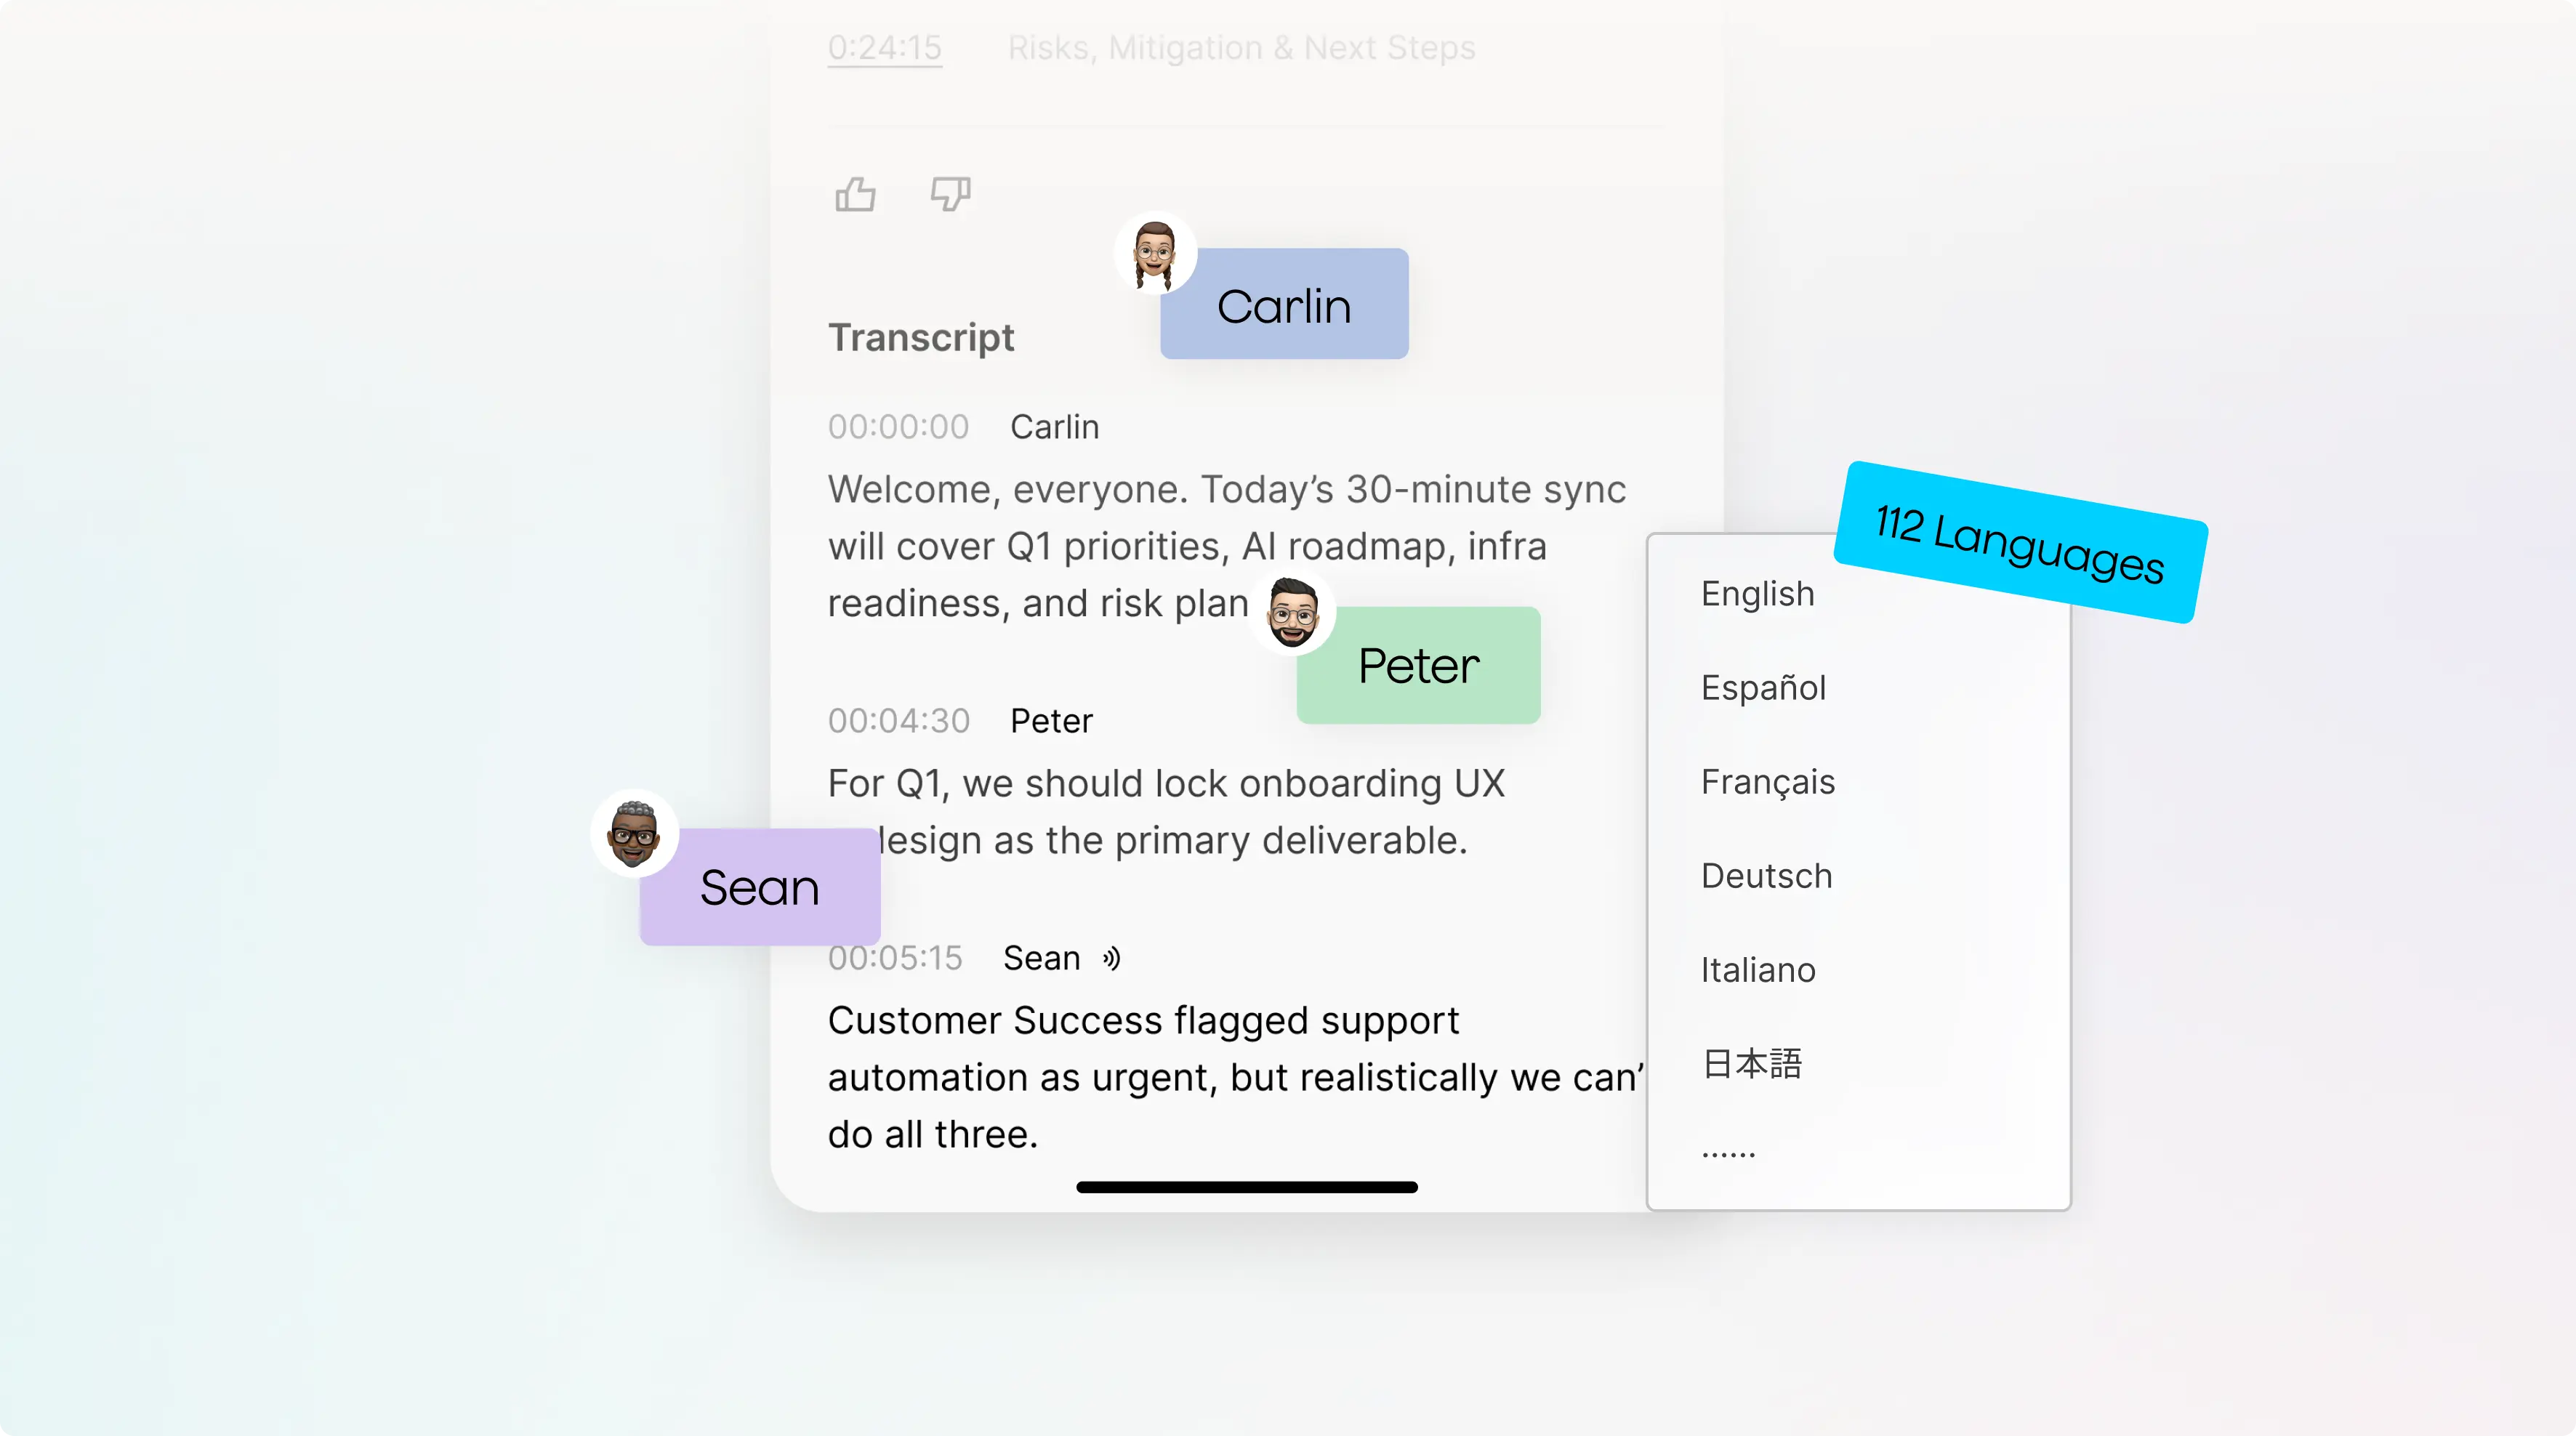Click the speaking sound icon beside Sean

(x=1111, y=959)
